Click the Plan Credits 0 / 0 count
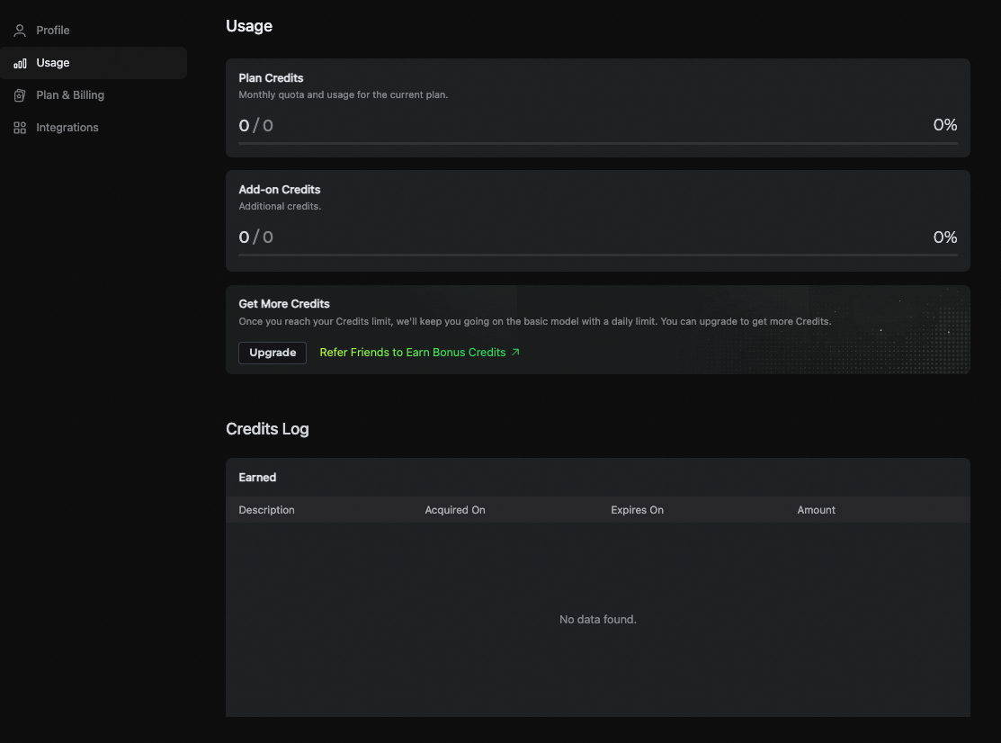Image resolution: width=1001 pixels, height=743 pixels. pyautogui.click(x=256, y=125)
